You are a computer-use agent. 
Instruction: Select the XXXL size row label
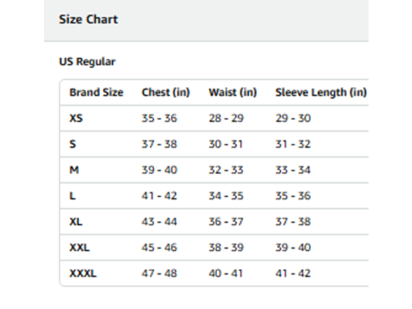(83, 273)
